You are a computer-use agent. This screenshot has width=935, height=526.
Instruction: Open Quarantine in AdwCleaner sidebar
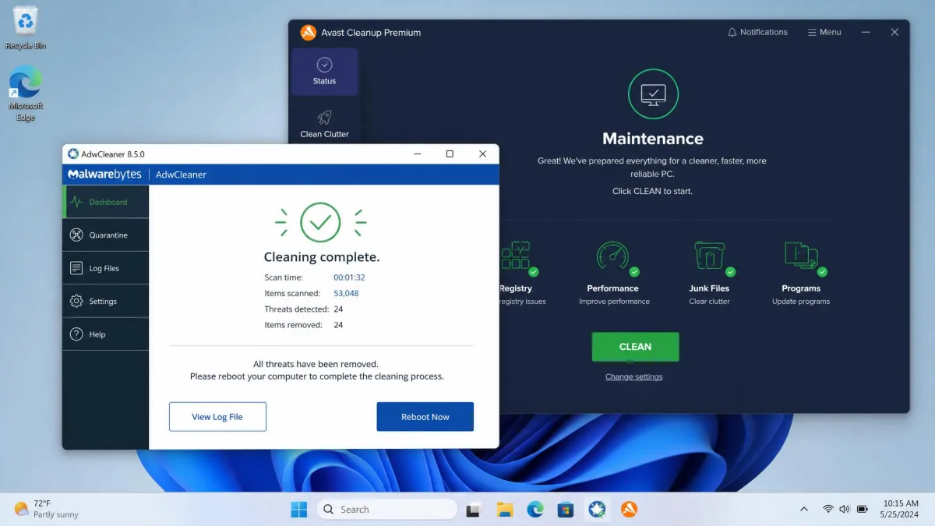click(x=105, y=235)
